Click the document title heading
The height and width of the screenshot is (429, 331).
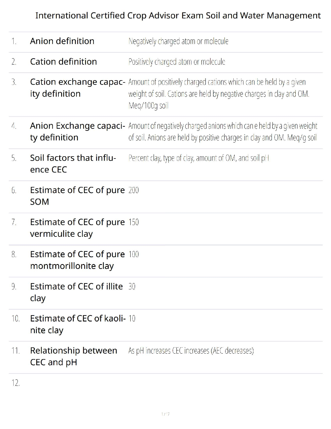pyautogui.click(x=178, y=15)
